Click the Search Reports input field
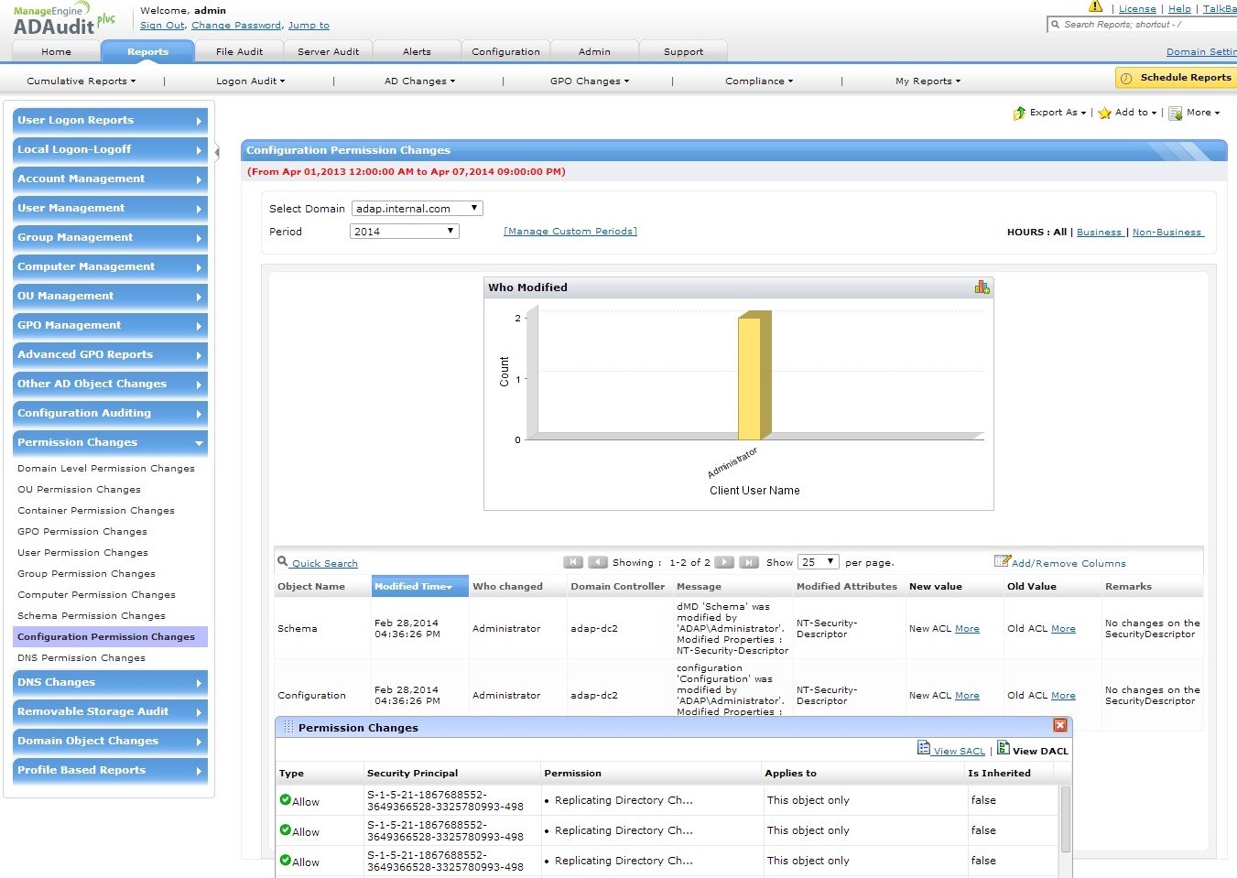 click(x=1145, y=25)
